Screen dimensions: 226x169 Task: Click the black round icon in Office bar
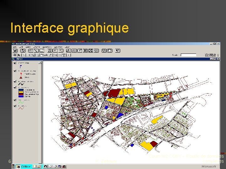click(x=46, y=166)
